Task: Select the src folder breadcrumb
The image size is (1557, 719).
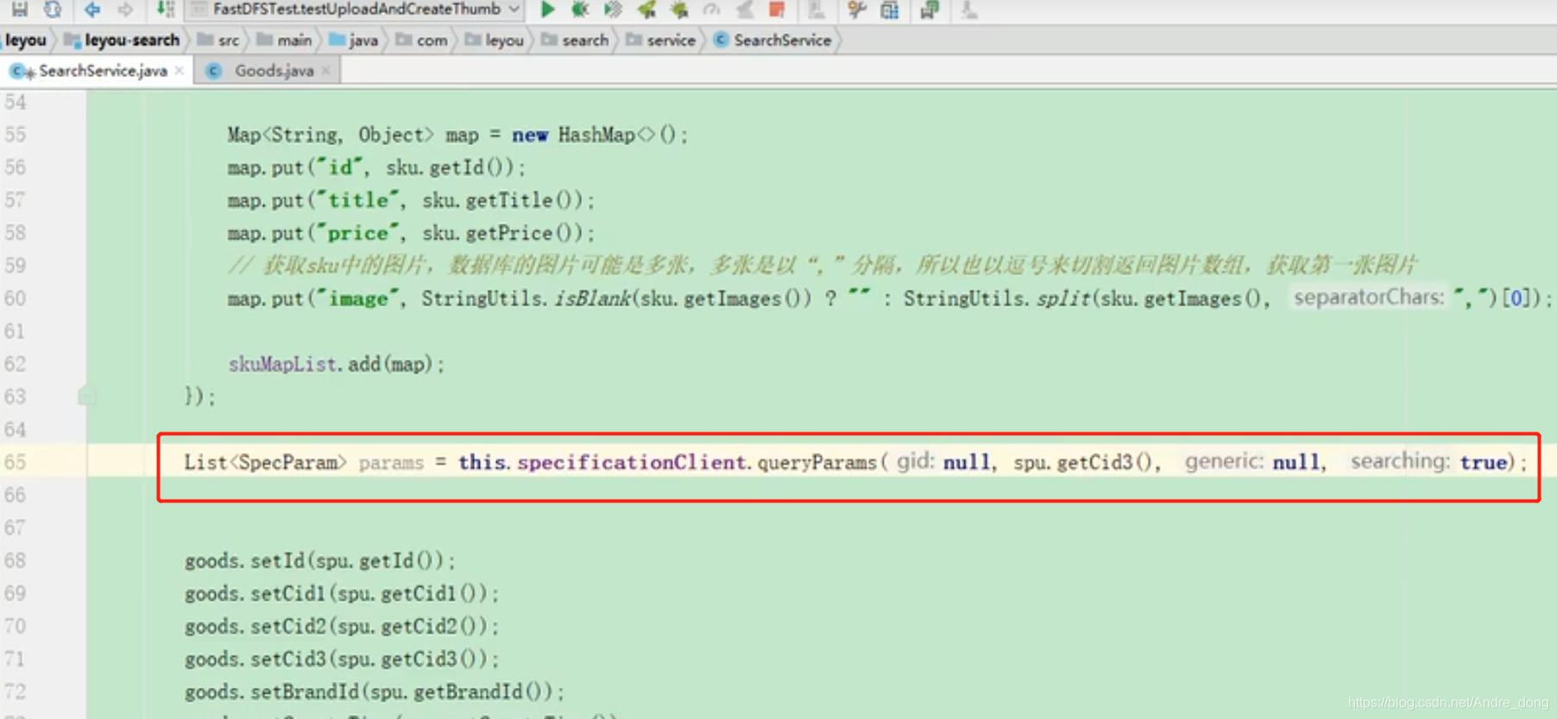Action: click(218, 41)
